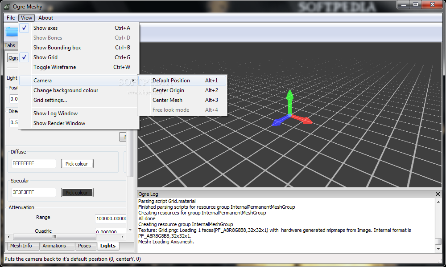Click the Ogre Log scroll up arrow
446x267 pixels.
click(438, 202)
